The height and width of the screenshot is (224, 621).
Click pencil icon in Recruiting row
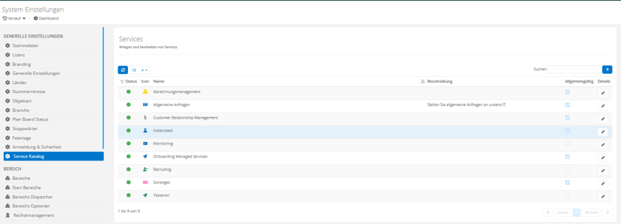point(603,171)
